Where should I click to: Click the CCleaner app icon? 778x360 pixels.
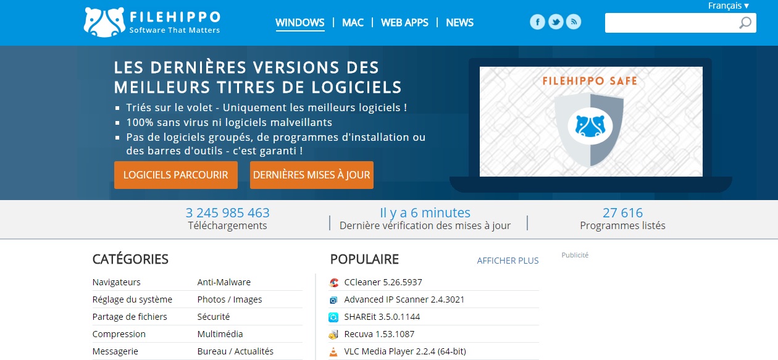(333, 282)
